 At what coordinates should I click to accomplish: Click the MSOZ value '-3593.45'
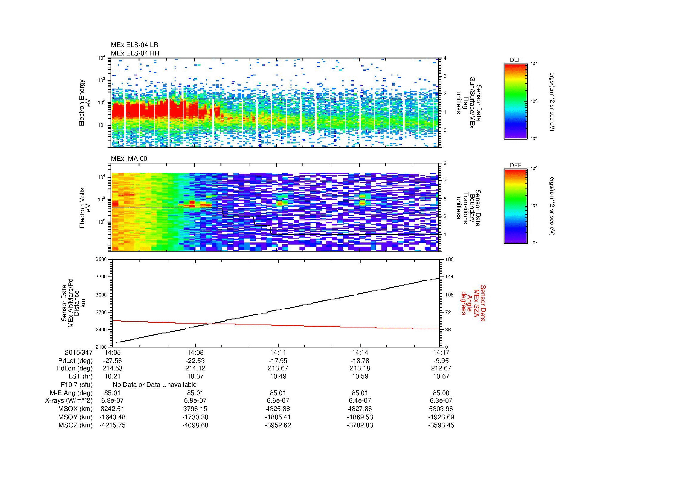pos(441,425)
